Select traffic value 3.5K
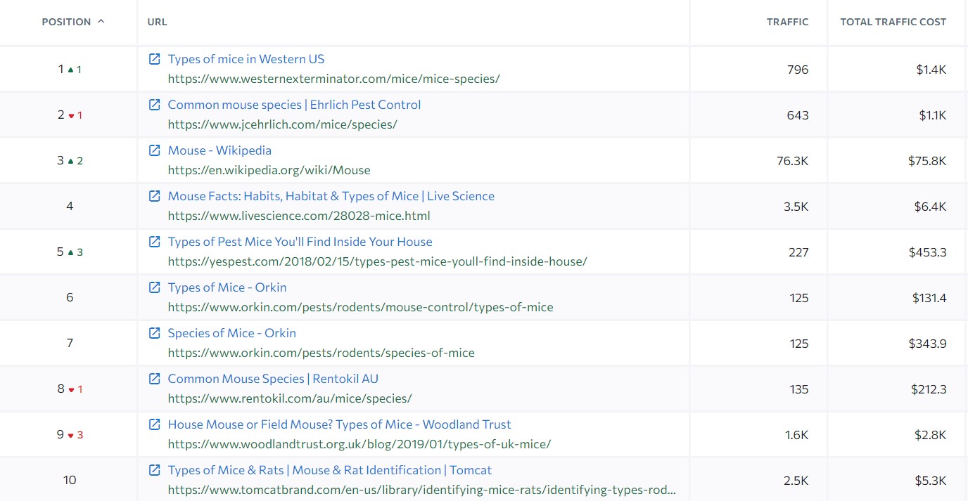The width and height of the screenshot is (968, 501). [797, 207]
